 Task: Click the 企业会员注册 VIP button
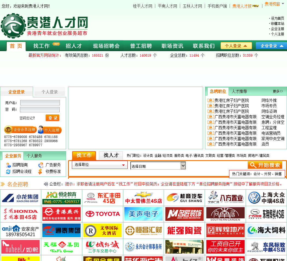(20, 130)
